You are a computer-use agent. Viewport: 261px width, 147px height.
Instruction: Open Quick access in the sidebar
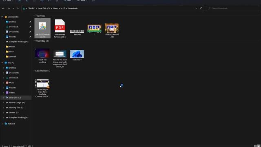tap(13, 17)
